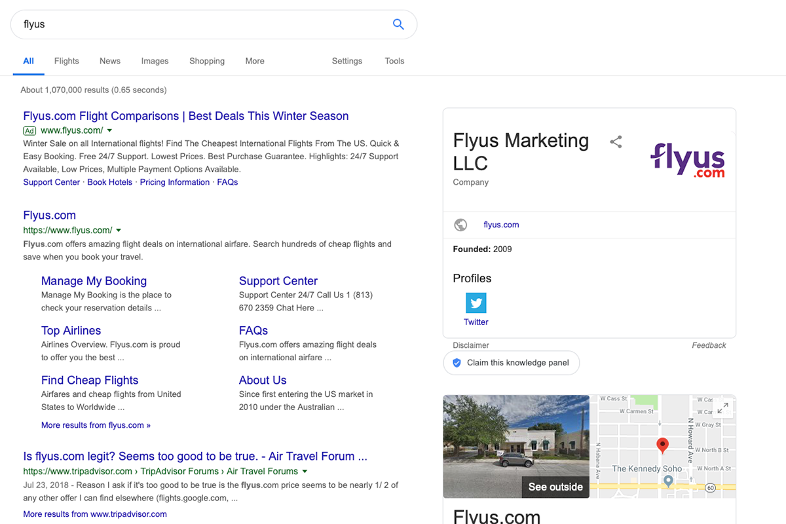Image resolution: width=786 pixels, height=524 pixels.
Task: Open the More search category menu
Action: 255,61
